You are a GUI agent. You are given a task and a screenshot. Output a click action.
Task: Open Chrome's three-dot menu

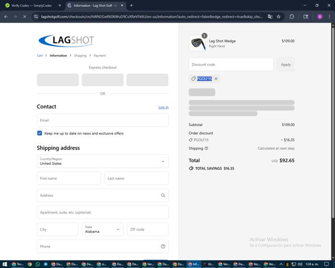tap(329, 17)
